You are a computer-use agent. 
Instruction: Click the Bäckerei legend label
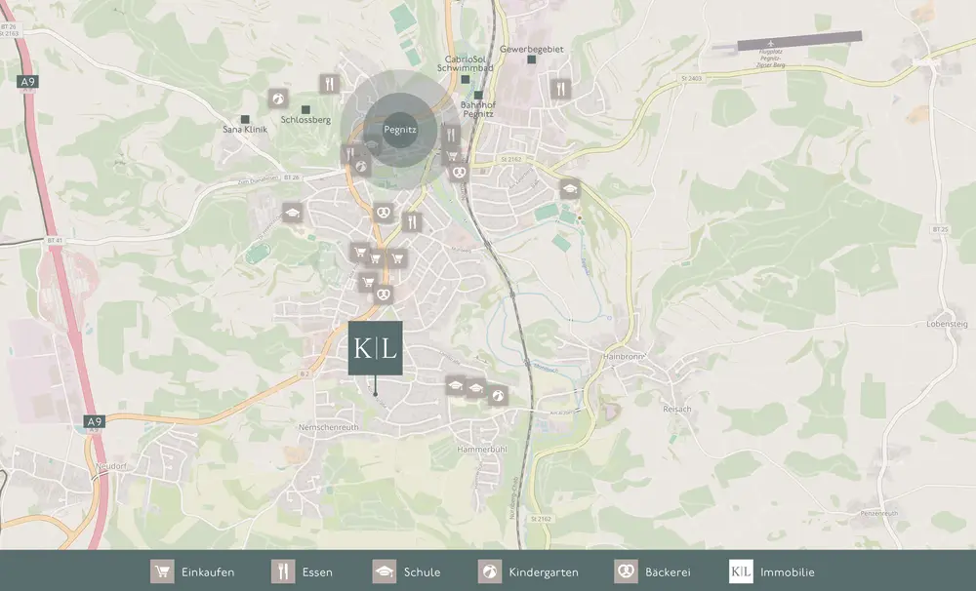(x=669, y=572)
